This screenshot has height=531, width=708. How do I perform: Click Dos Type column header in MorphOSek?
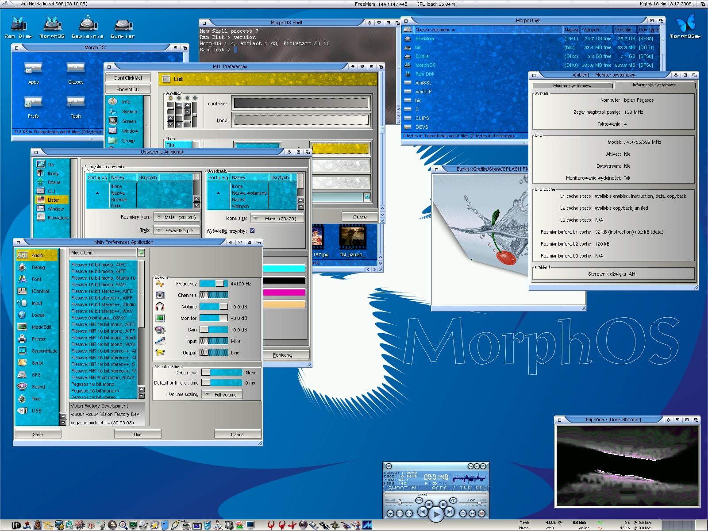pyautogui.click(x=648, y=30)
